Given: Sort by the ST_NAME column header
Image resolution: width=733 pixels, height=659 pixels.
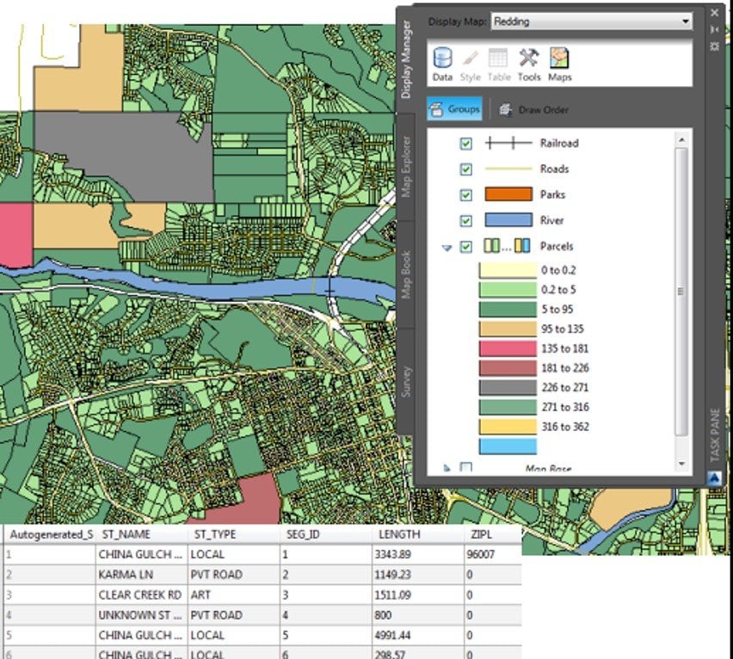Looking at the screenshot, I should [126, 534].
